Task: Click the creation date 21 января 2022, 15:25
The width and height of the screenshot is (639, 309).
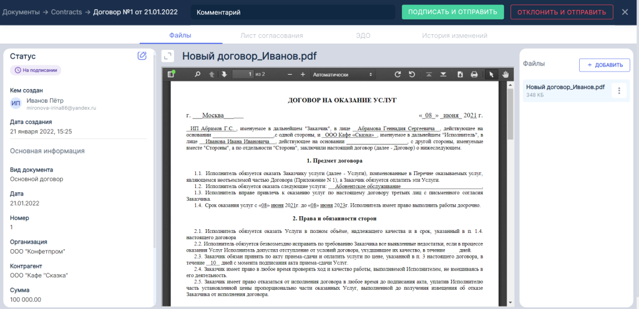Action: [41, 131]
